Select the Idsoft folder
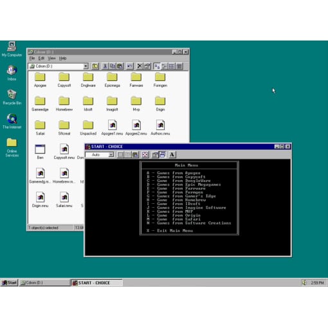Viewport: 328px width, 328px height. click(88, 104)
